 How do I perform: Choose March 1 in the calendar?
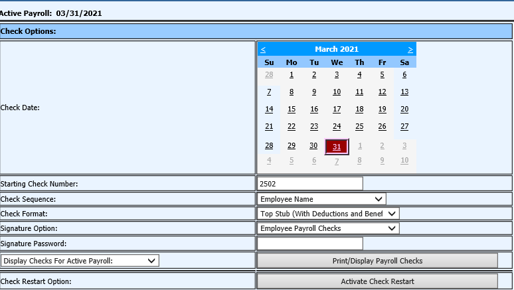(292, 75)
